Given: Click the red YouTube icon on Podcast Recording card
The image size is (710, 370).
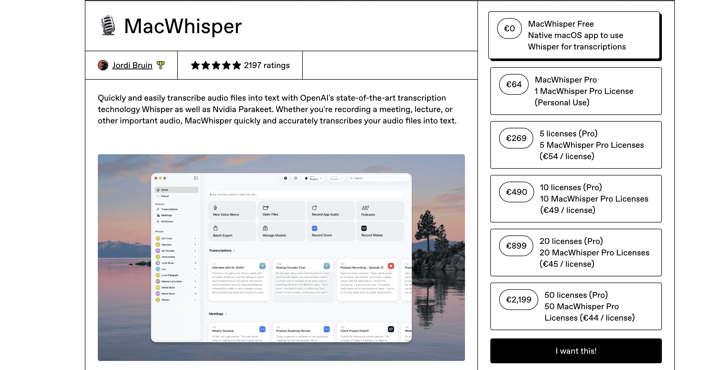Looking at the screenshot, I should click(x=391, y=266).
